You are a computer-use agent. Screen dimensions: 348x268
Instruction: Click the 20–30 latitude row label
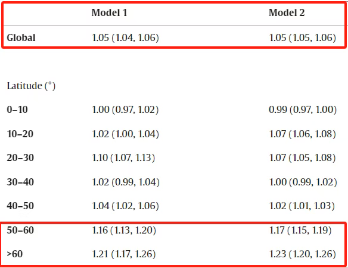20,157
